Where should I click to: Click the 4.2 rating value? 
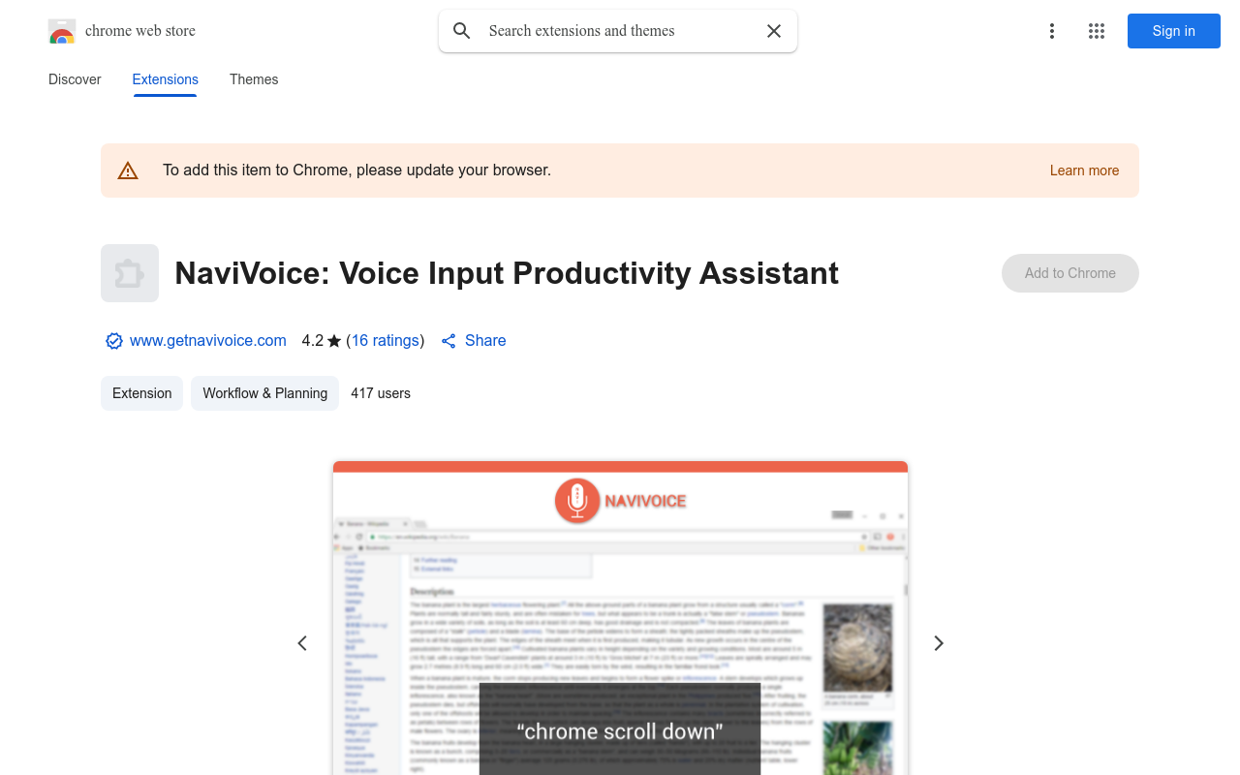(x=312, y=341)
